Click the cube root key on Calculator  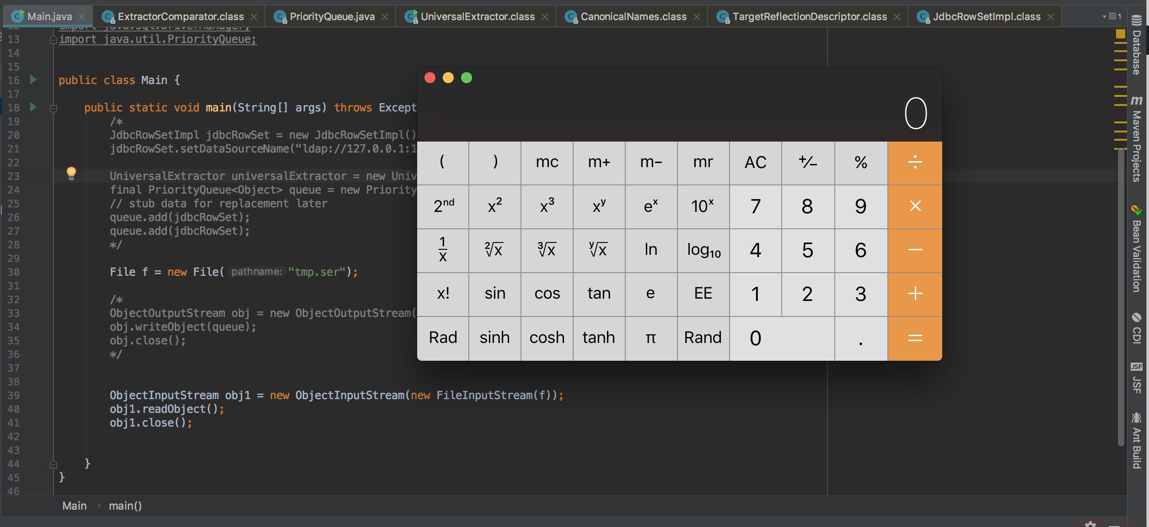(x=547, y=250)
